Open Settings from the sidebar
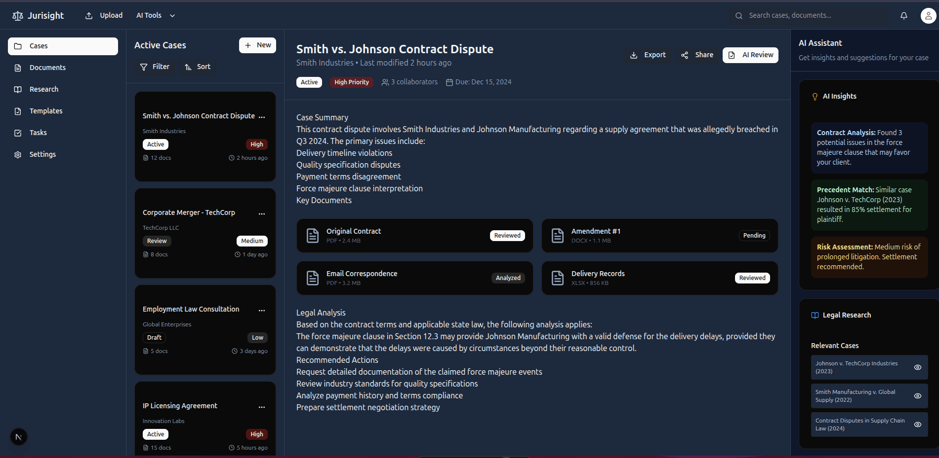The image size is (939, 458). click(x=42, y=154)
